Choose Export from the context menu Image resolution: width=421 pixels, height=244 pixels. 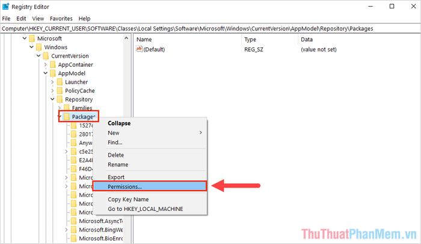click(x=150, y=177)
